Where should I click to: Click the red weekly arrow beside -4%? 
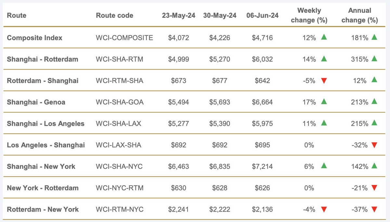tap(324, 209)
